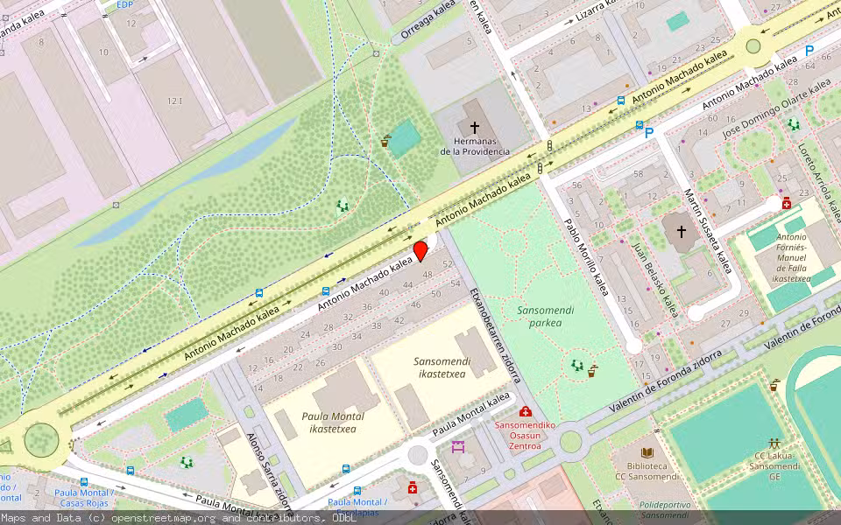Screen dimensions: 841x525
Task: Click the first aid icon near Antonio Forniés school
Action: [x=787, y=203]
